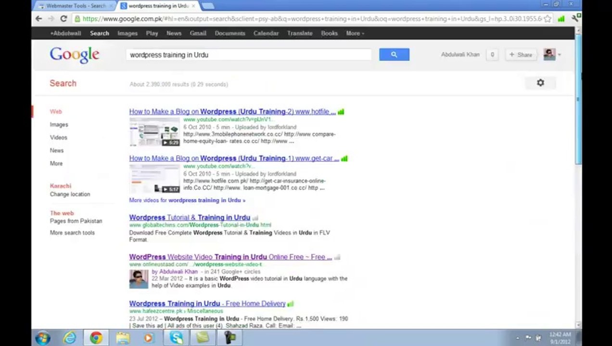Screen dimensions: 612x346
Task: Open the Windows Start button
Action: [x=43, y=338]
